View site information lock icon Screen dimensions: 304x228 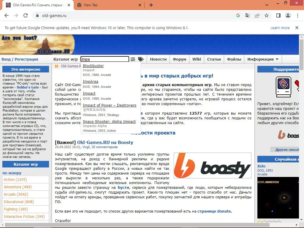(x=37, y=15)
